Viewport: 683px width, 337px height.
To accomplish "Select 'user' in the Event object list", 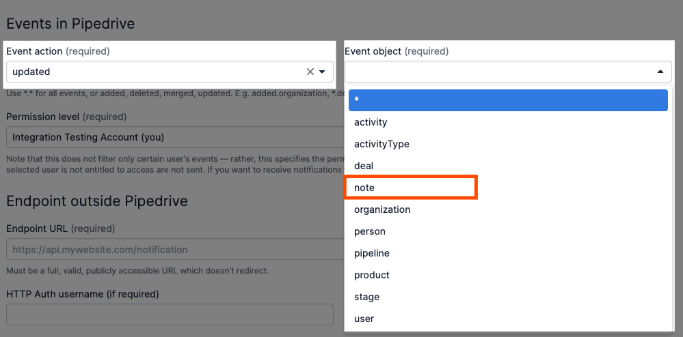I will [508, 319].
